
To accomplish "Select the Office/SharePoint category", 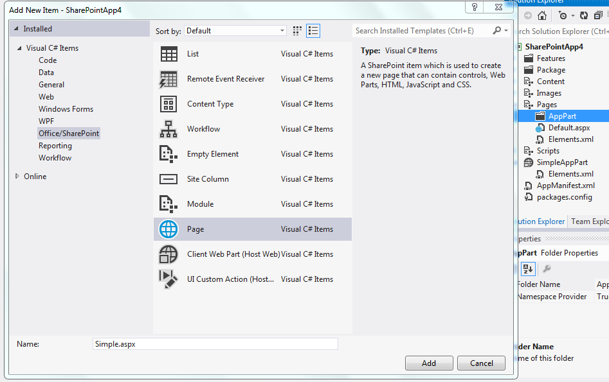I will point(69,134).
